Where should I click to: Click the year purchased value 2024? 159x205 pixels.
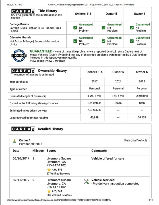tap(118, 81)
